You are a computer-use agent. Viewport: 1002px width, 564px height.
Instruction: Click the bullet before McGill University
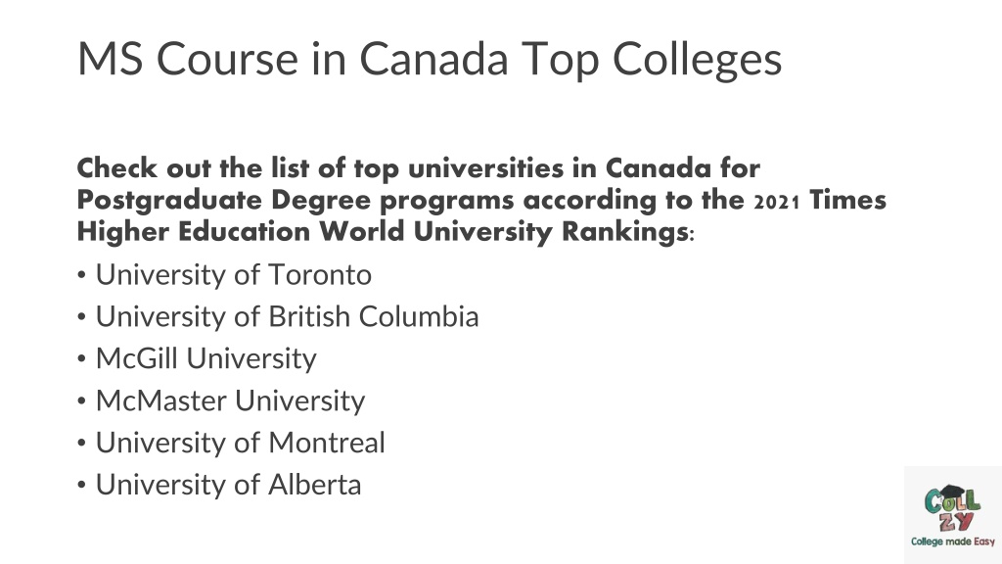coord(81,359)
